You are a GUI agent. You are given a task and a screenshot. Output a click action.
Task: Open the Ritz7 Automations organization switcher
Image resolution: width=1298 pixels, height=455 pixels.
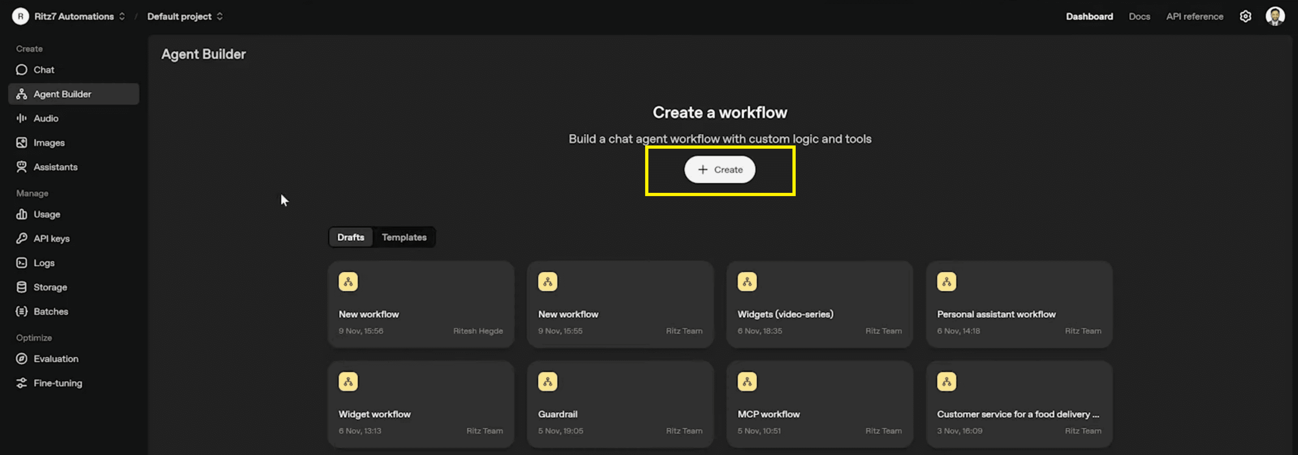73,16
